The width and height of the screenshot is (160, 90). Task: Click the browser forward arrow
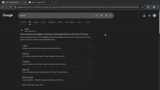(x=7, y=7)
